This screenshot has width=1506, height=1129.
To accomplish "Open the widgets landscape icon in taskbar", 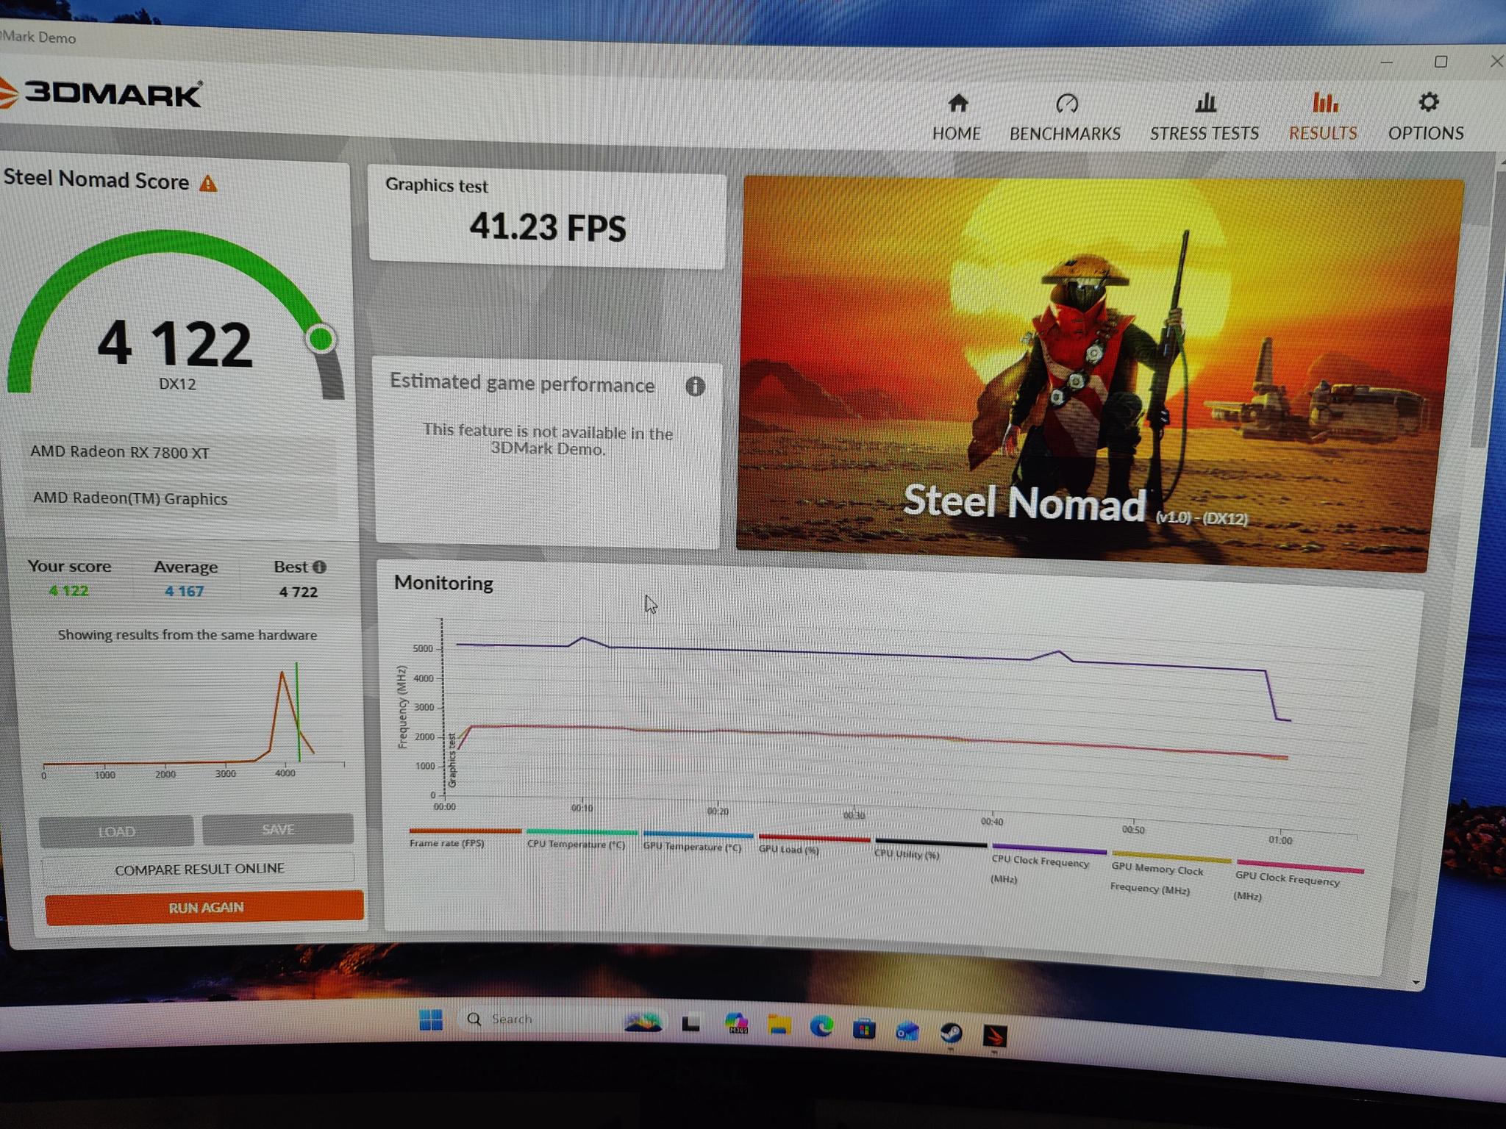I will (643, 1022).
